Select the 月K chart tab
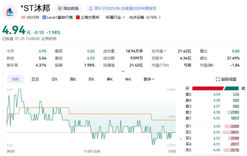This screenshot has height=156, width=247. tap(91, 79)
